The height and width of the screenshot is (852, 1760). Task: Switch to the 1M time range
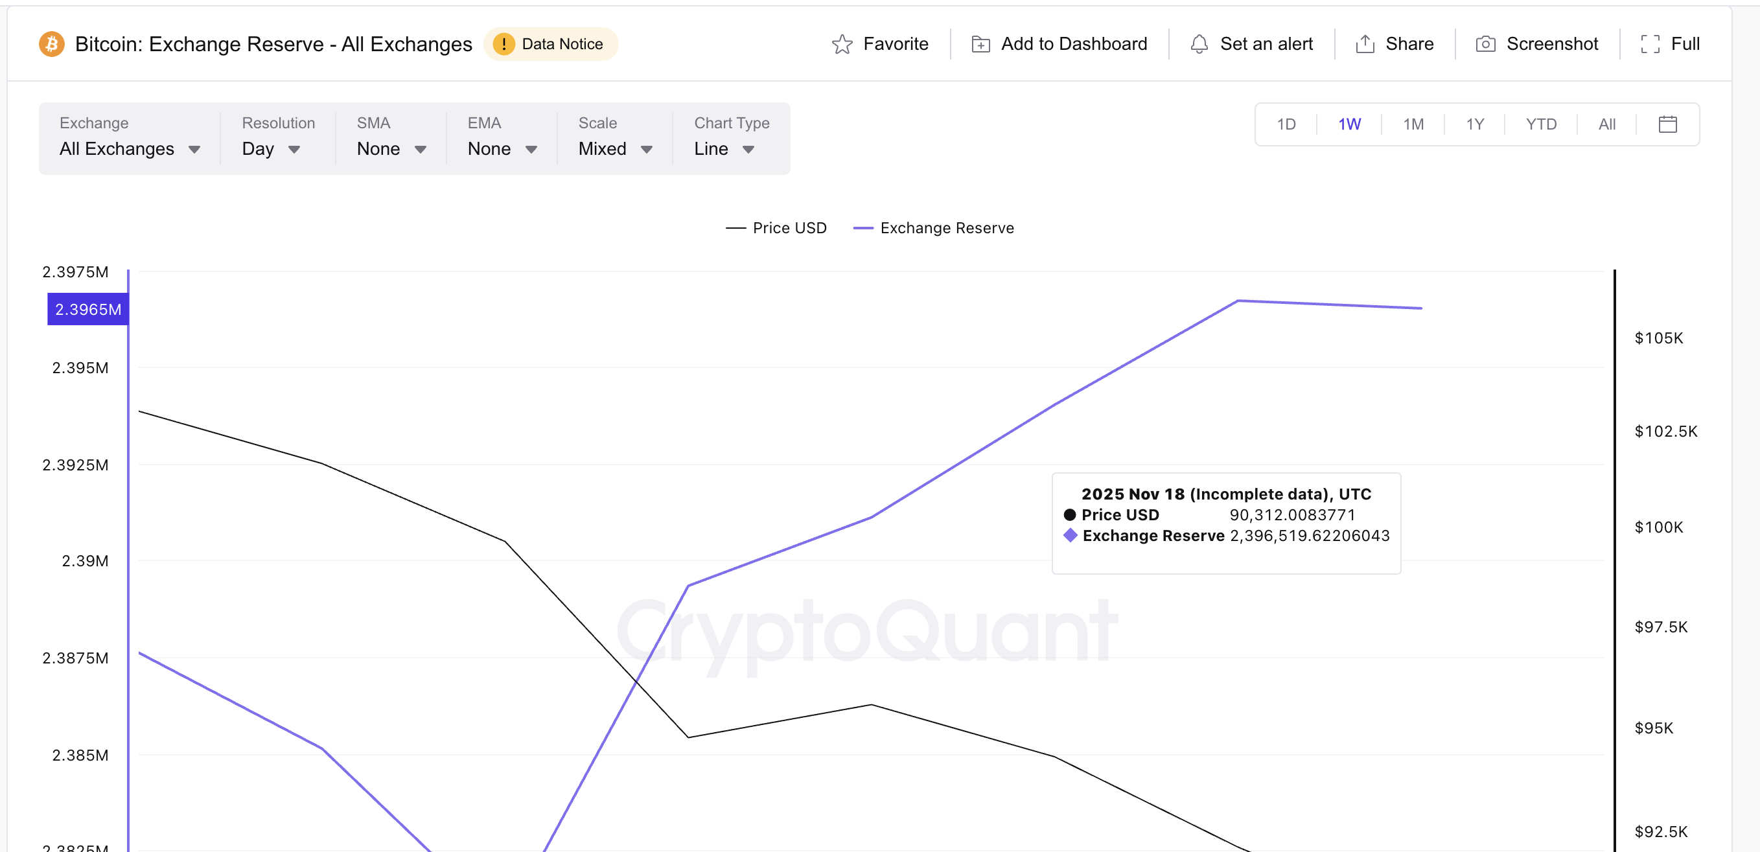coord(1413,124)
